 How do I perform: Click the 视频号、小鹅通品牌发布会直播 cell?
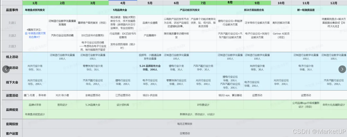pyautogui.click(x=150, y=57)
